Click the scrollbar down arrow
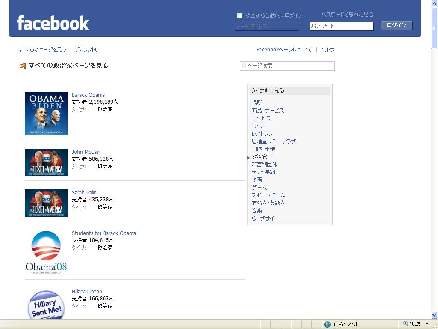Screen dimensions: 438x329 (x=435, y=315)
